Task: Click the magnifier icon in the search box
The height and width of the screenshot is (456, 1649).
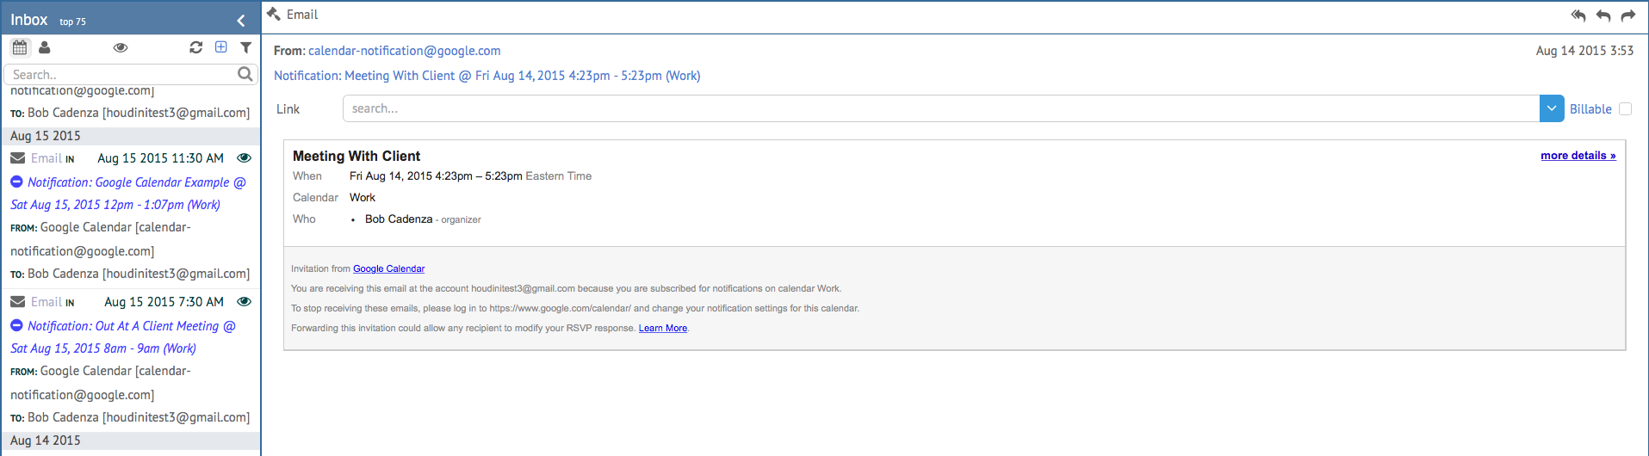Action: tap(245, 74)
